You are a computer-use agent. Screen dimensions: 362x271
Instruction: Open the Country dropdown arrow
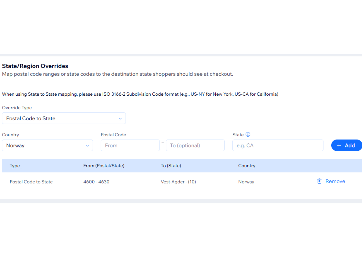(87, 146)
